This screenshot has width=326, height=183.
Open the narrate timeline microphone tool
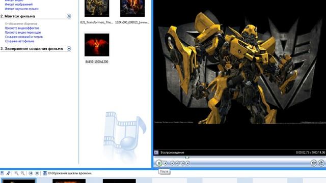8,173
